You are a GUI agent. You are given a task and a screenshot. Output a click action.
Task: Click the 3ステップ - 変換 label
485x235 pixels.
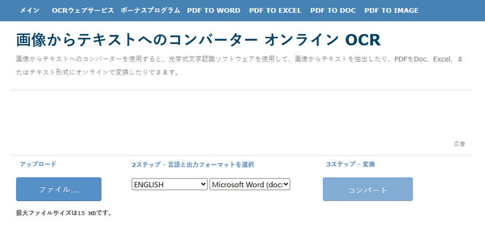pos(351,164)
